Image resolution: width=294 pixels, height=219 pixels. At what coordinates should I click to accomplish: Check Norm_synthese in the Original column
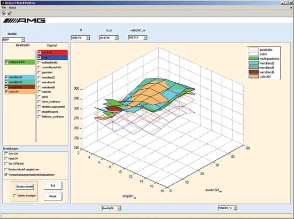[x=39, y=101]
